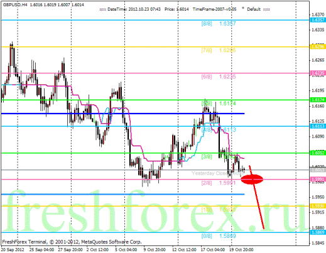Select the yellow 1.5930 price tag on the right axis

pyautogui.click(x=318, y=206)
